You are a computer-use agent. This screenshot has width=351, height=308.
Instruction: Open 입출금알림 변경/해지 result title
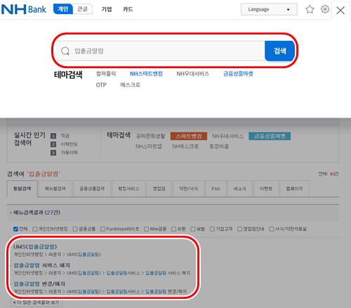click(x=39, y=284)
